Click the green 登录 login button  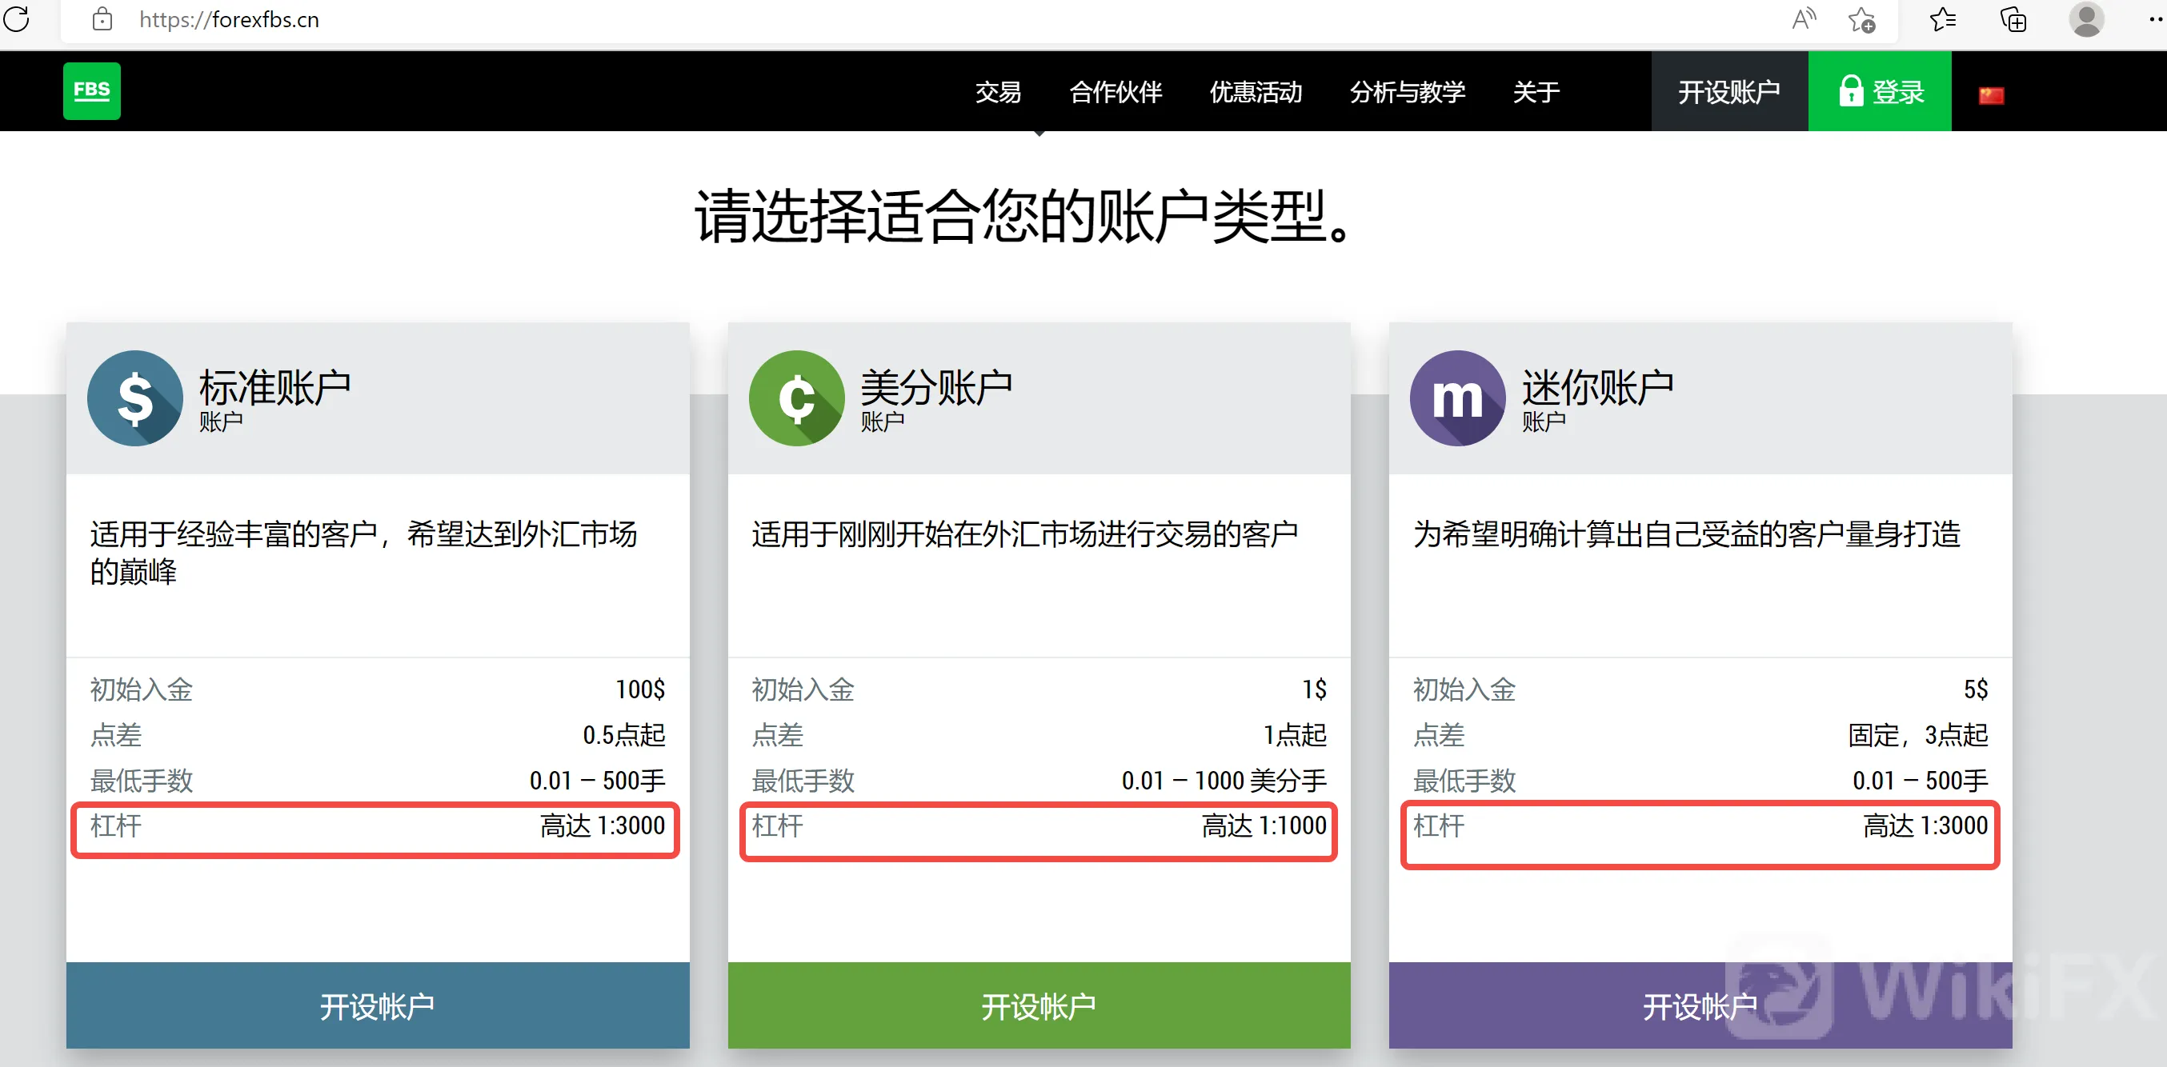click(1881, 91)
